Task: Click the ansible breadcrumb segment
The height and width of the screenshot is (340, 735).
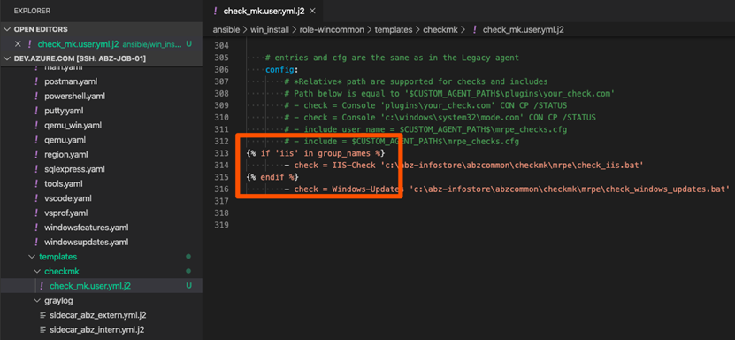Action: pyautogui.click(x=226, y=29)
